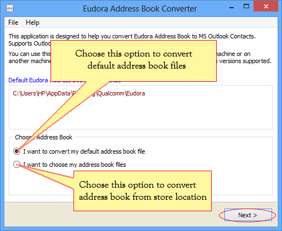Click the 'This application is designed' description text
The height and width of the screenshot is (231, 282).
click(x=132, y=36)
